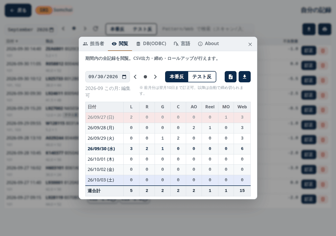Click the bold 26/09/30 (水) row date

pos(101,149)
